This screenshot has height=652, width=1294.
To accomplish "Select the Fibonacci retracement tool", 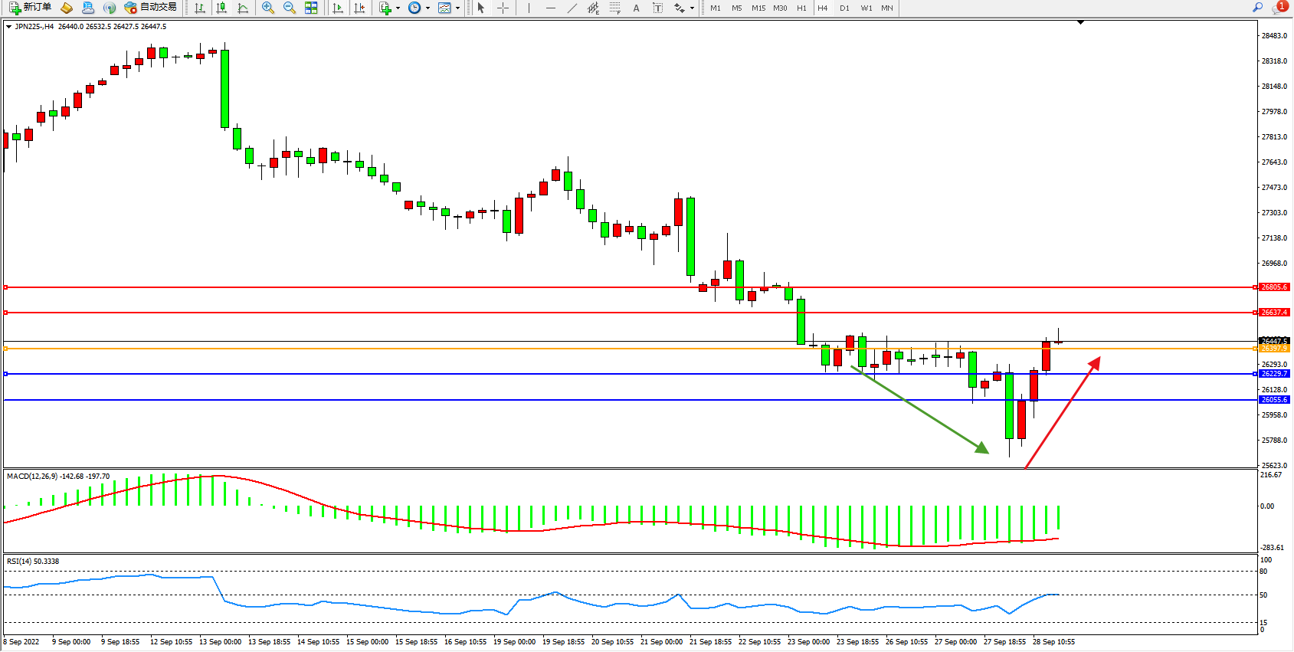I will click(614, 8).
